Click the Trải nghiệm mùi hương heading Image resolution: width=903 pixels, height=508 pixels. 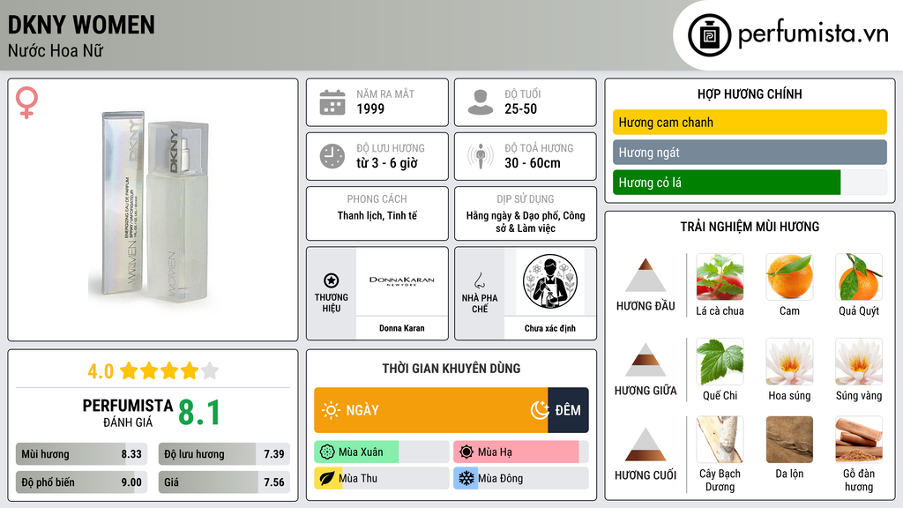(x=750, y=227)
